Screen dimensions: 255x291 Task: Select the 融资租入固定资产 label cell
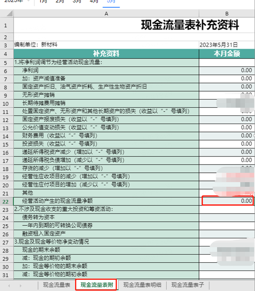pyautogui.click(x=106, y=234)
